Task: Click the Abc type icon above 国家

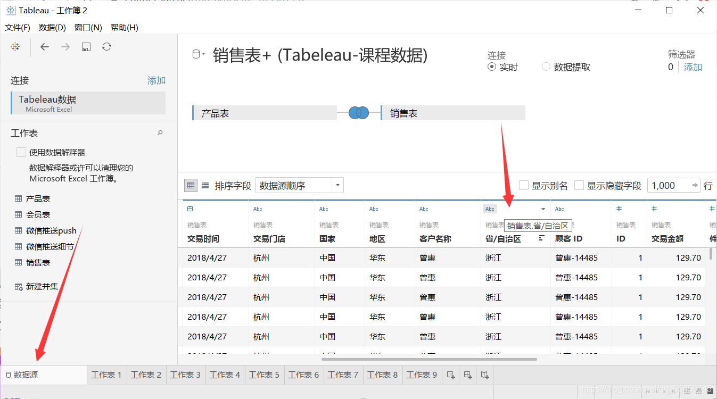Action: pyautogui.click(x=324, y=209)
